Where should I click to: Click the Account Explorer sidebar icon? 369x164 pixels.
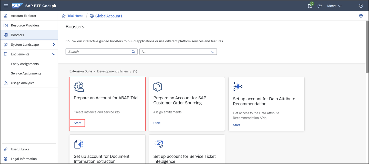tap(6, 16)
